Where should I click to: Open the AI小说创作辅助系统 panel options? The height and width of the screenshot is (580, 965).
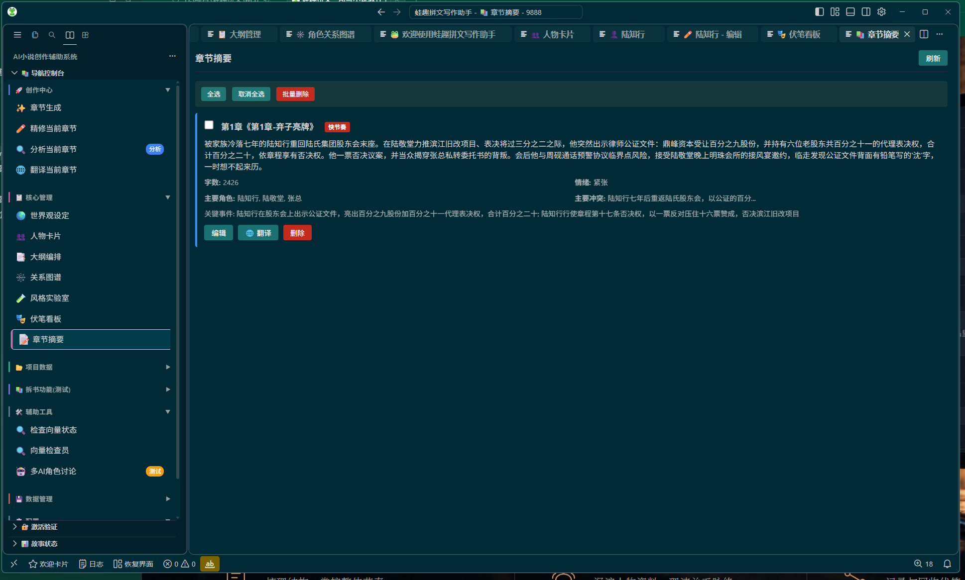pos(172,56)
